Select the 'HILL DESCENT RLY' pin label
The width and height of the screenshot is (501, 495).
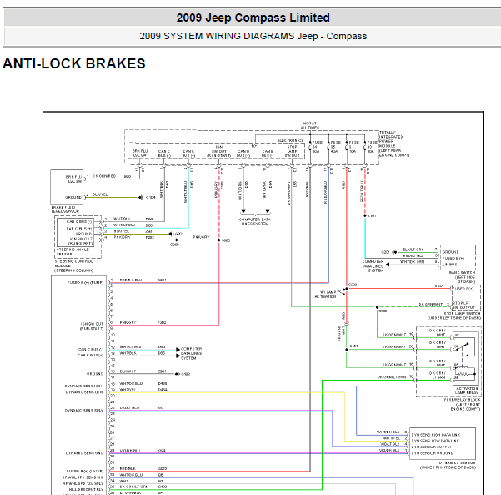86,489
